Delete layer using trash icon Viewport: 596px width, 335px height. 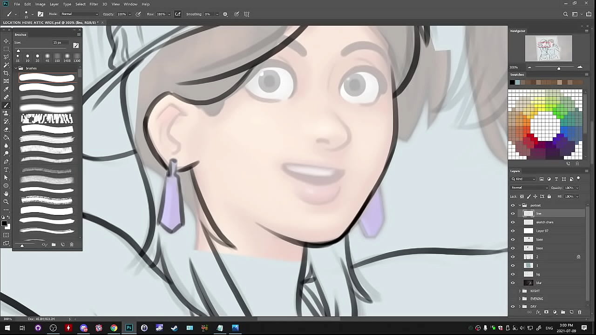point(579,312)
